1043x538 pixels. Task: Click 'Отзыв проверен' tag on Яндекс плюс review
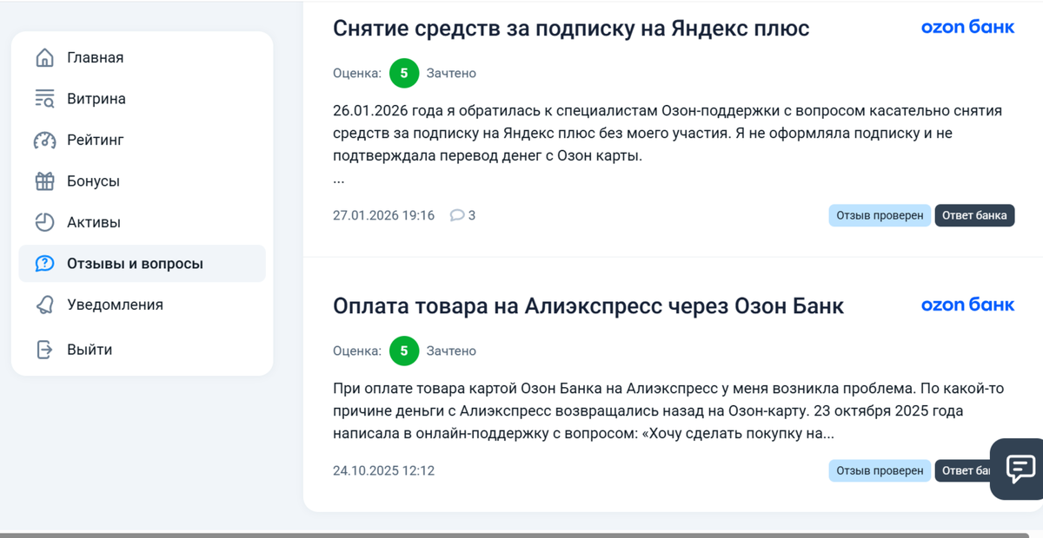coord(880,215)
